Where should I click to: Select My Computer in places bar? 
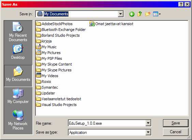18,96
